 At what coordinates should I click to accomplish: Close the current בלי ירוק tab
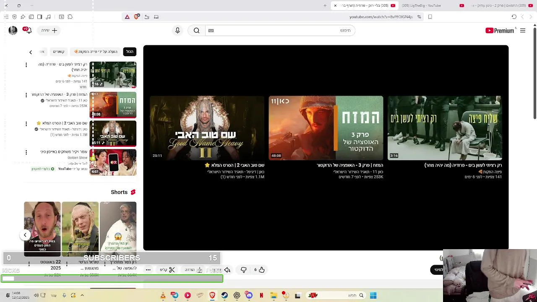[335, 5]
